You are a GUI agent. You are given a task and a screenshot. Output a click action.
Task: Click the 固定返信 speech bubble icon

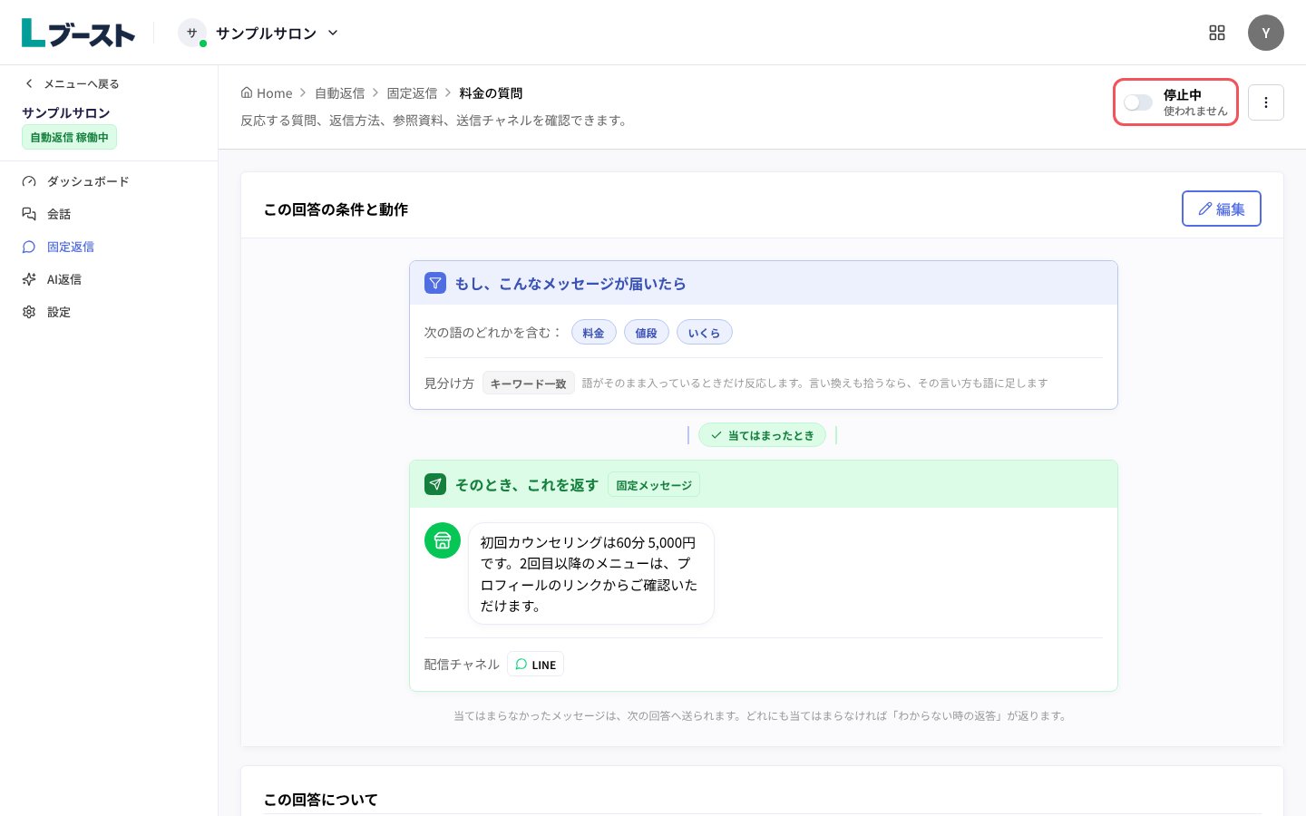(x=29, y=247)
